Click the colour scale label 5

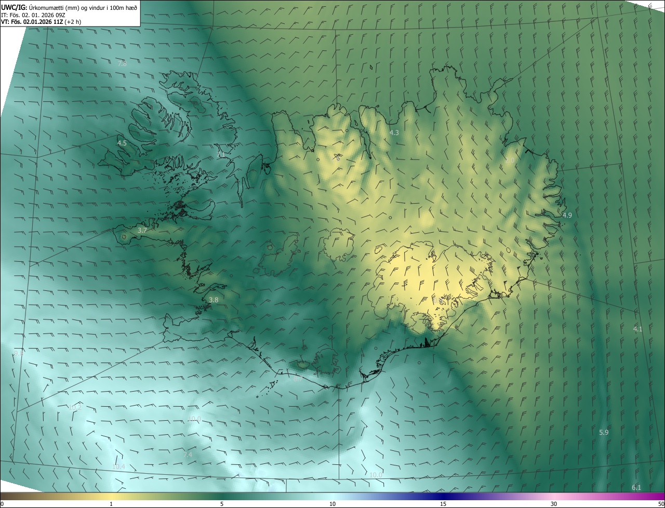click(x=222, y=504)
